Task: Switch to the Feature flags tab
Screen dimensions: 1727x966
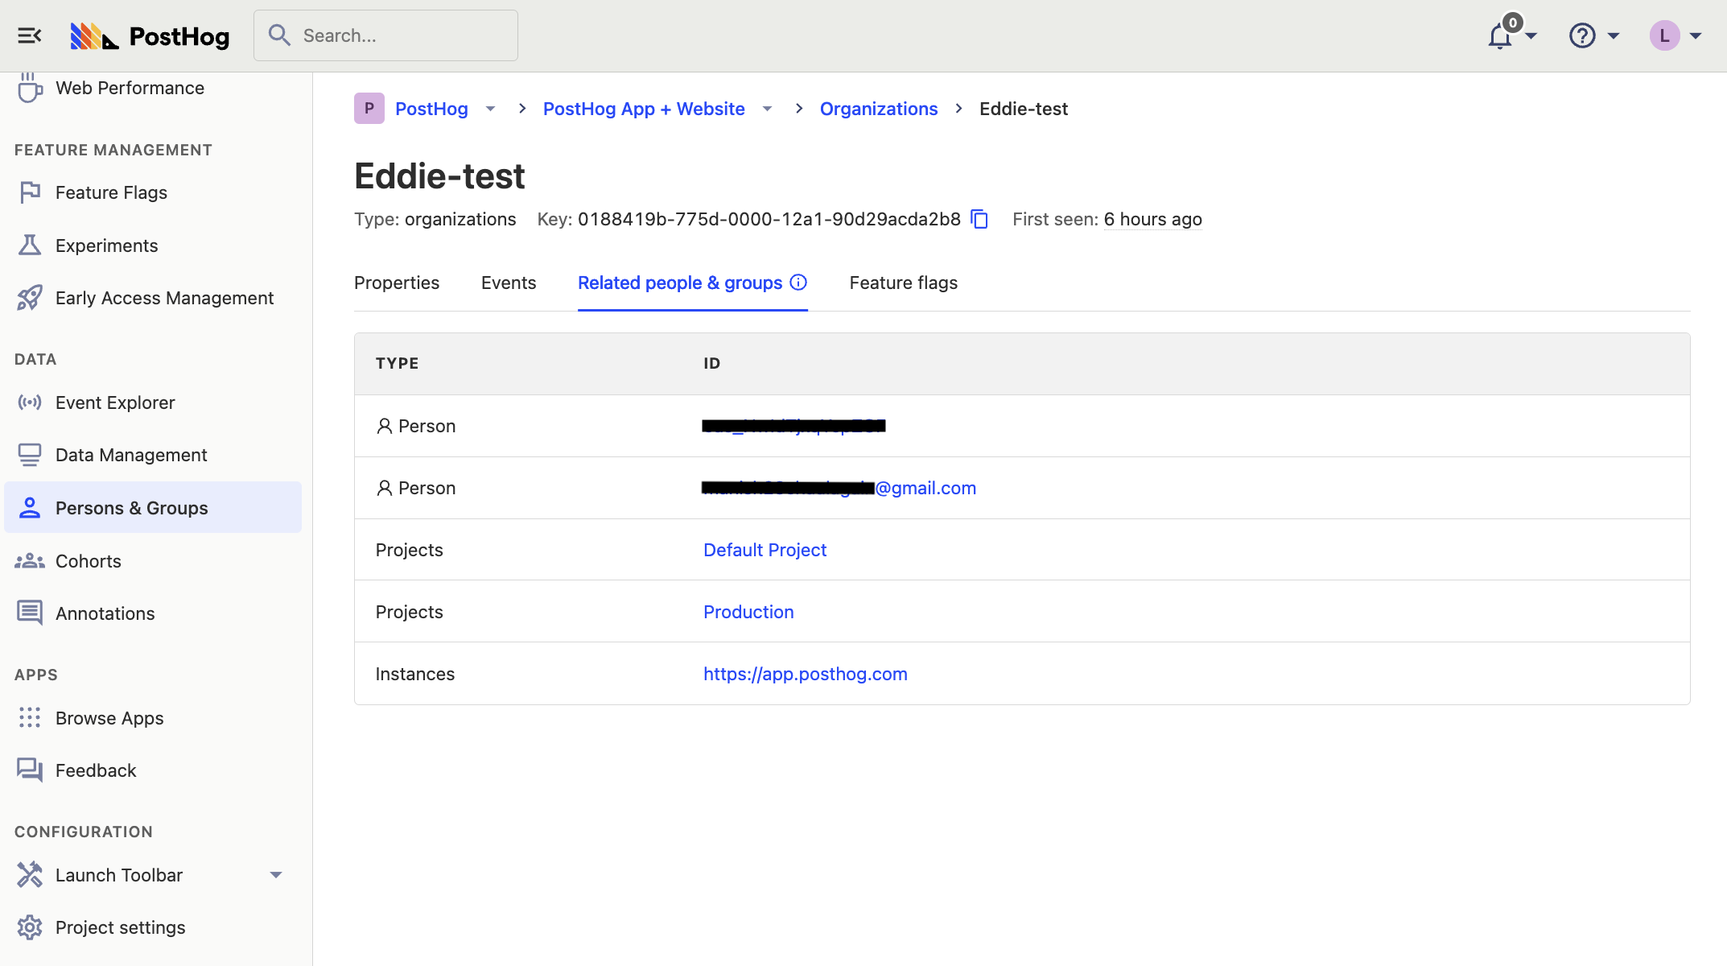Action: click(x=903, y=283)
